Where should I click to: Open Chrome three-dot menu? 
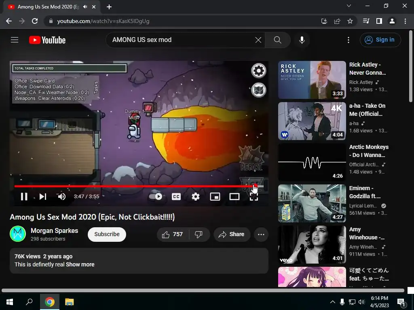click(405, 21)
